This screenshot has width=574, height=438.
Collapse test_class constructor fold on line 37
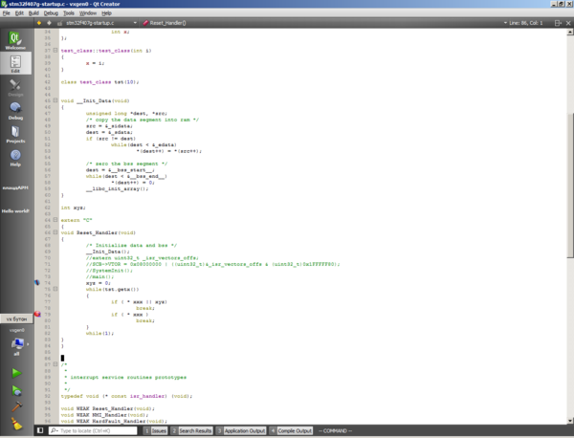(x=55, y=50)
